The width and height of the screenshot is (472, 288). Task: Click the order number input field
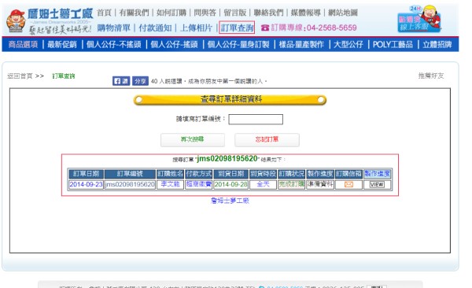(x=256, y=120)
